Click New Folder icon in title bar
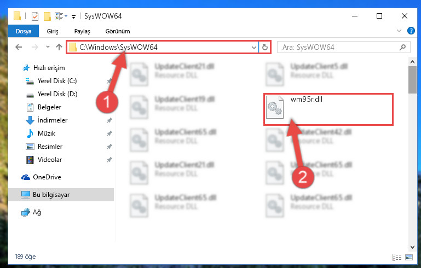 (x=47, y=16)
